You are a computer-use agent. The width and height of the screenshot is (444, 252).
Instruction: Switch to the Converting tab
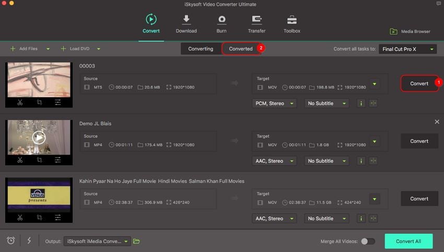[201, 49]
